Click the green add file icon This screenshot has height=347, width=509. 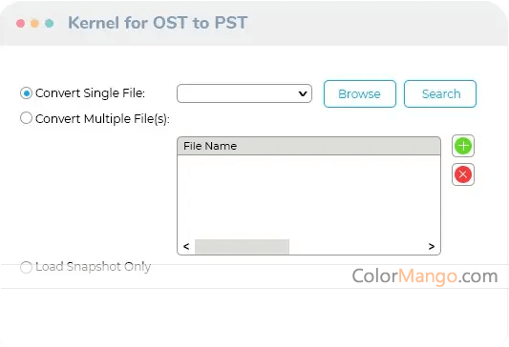pyautogui.click(x=463, y=146)
